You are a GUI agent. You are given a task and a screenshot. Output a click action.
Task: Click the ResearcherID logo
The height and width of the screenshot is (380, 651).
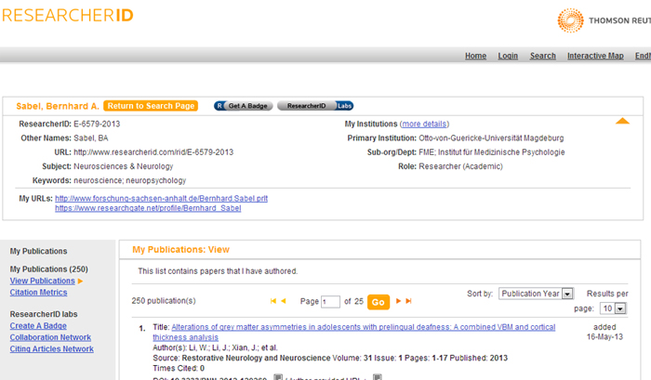[x=68, y=16]
